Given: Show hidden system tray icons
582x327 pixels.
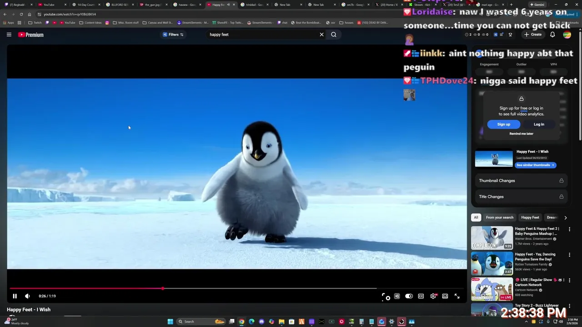Looking at the screenshot, I should 527,322.
